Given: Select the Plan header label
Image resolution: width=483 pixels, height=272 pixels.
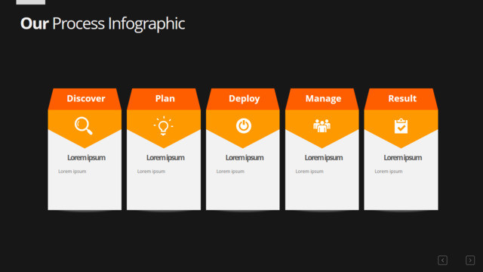Looking at the screenshot, I should (x=165, y=98).
